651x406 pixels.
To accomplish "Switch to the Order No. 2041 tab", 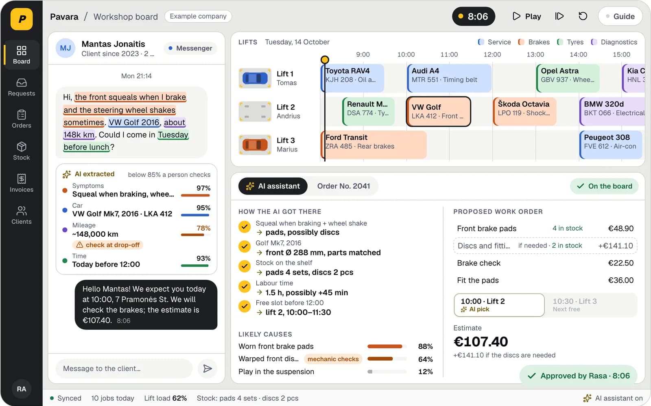I will click(x=343, y=186).
